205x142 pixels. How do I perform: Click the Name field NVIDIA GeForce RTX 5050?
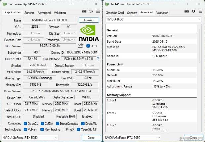(x=50, y=20)
